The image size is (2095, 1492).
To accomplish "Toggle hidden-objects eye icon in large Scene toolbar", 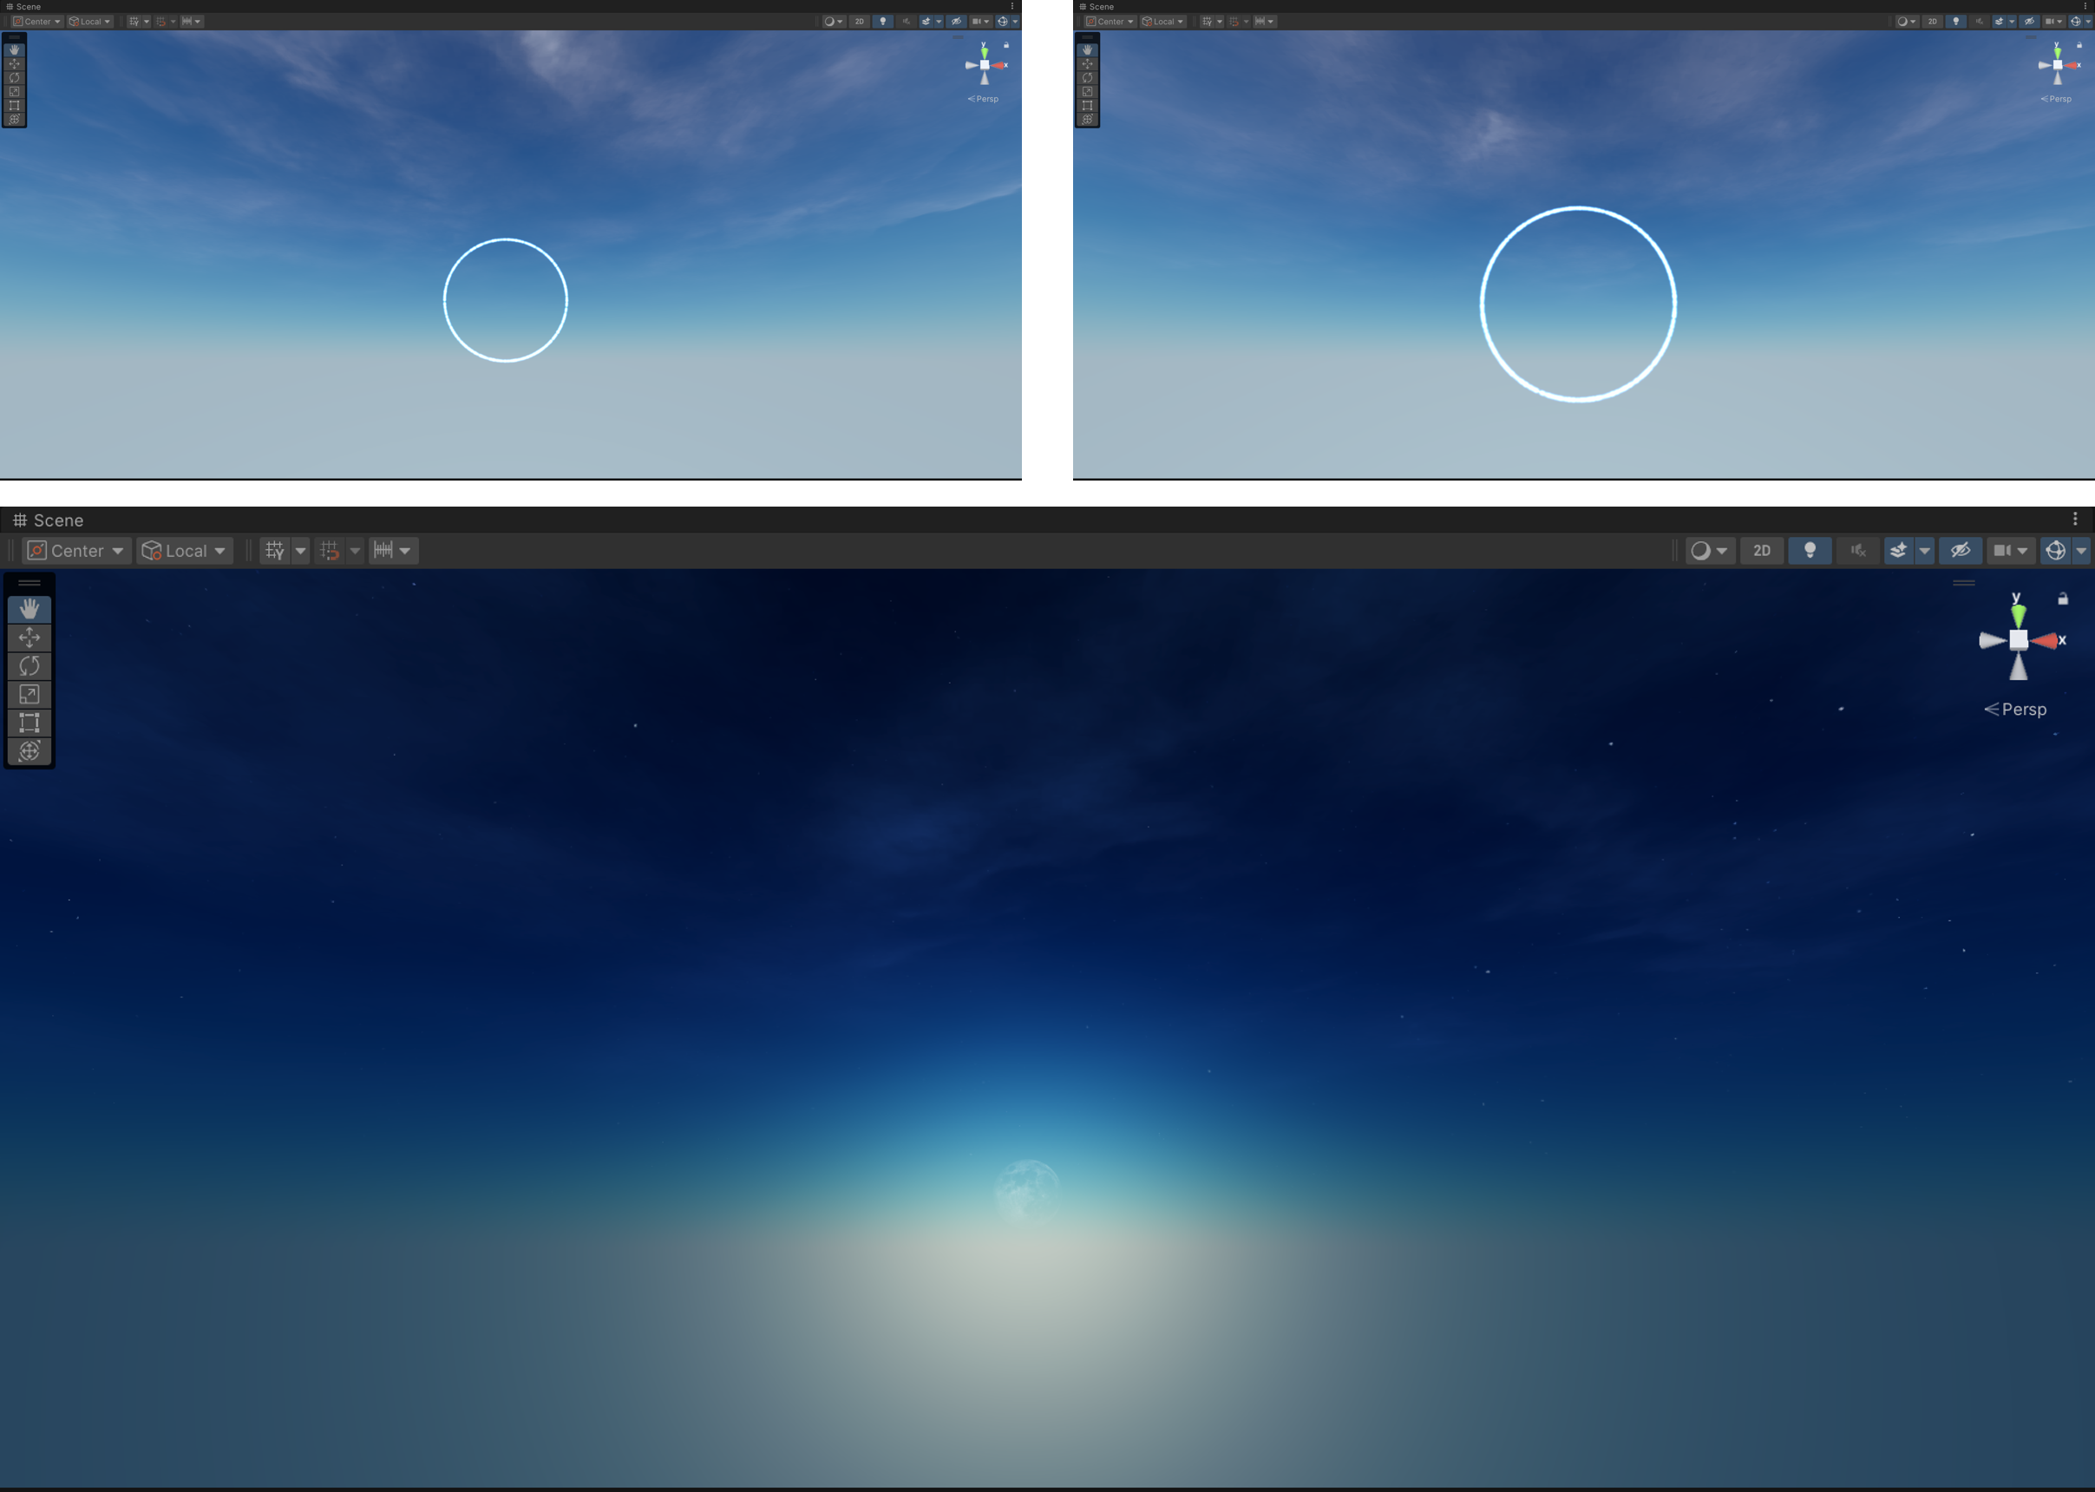I will point(1960,550).
